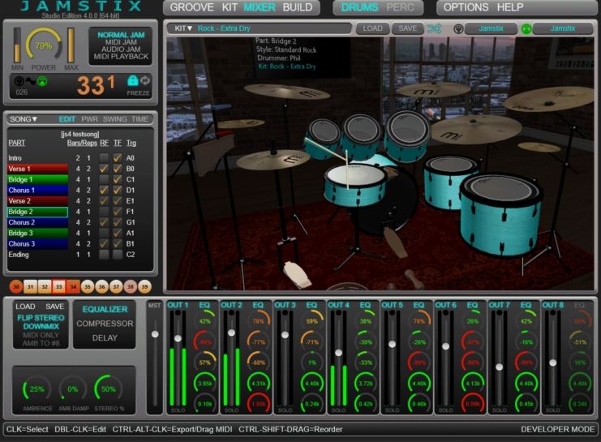Click OUT 3 EQ 59% knob
Image resolution: width=601 pixels, height=442 pixels.
312,321
